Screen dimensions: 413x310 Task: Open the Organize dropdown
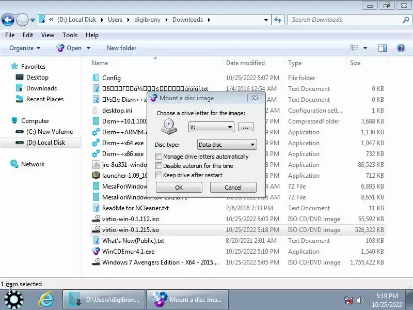(x=25, y=48)
